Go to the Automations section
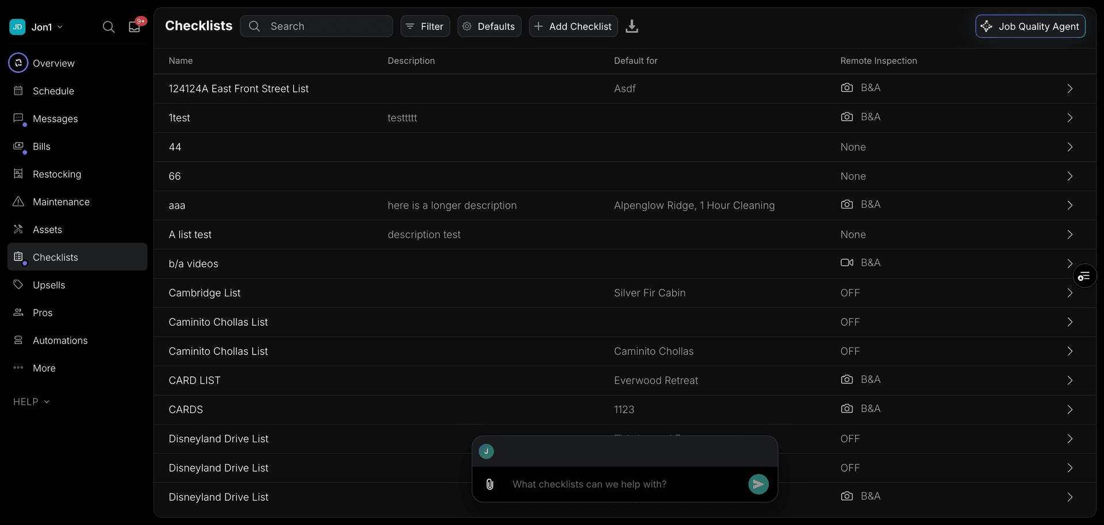 [60, 340]
